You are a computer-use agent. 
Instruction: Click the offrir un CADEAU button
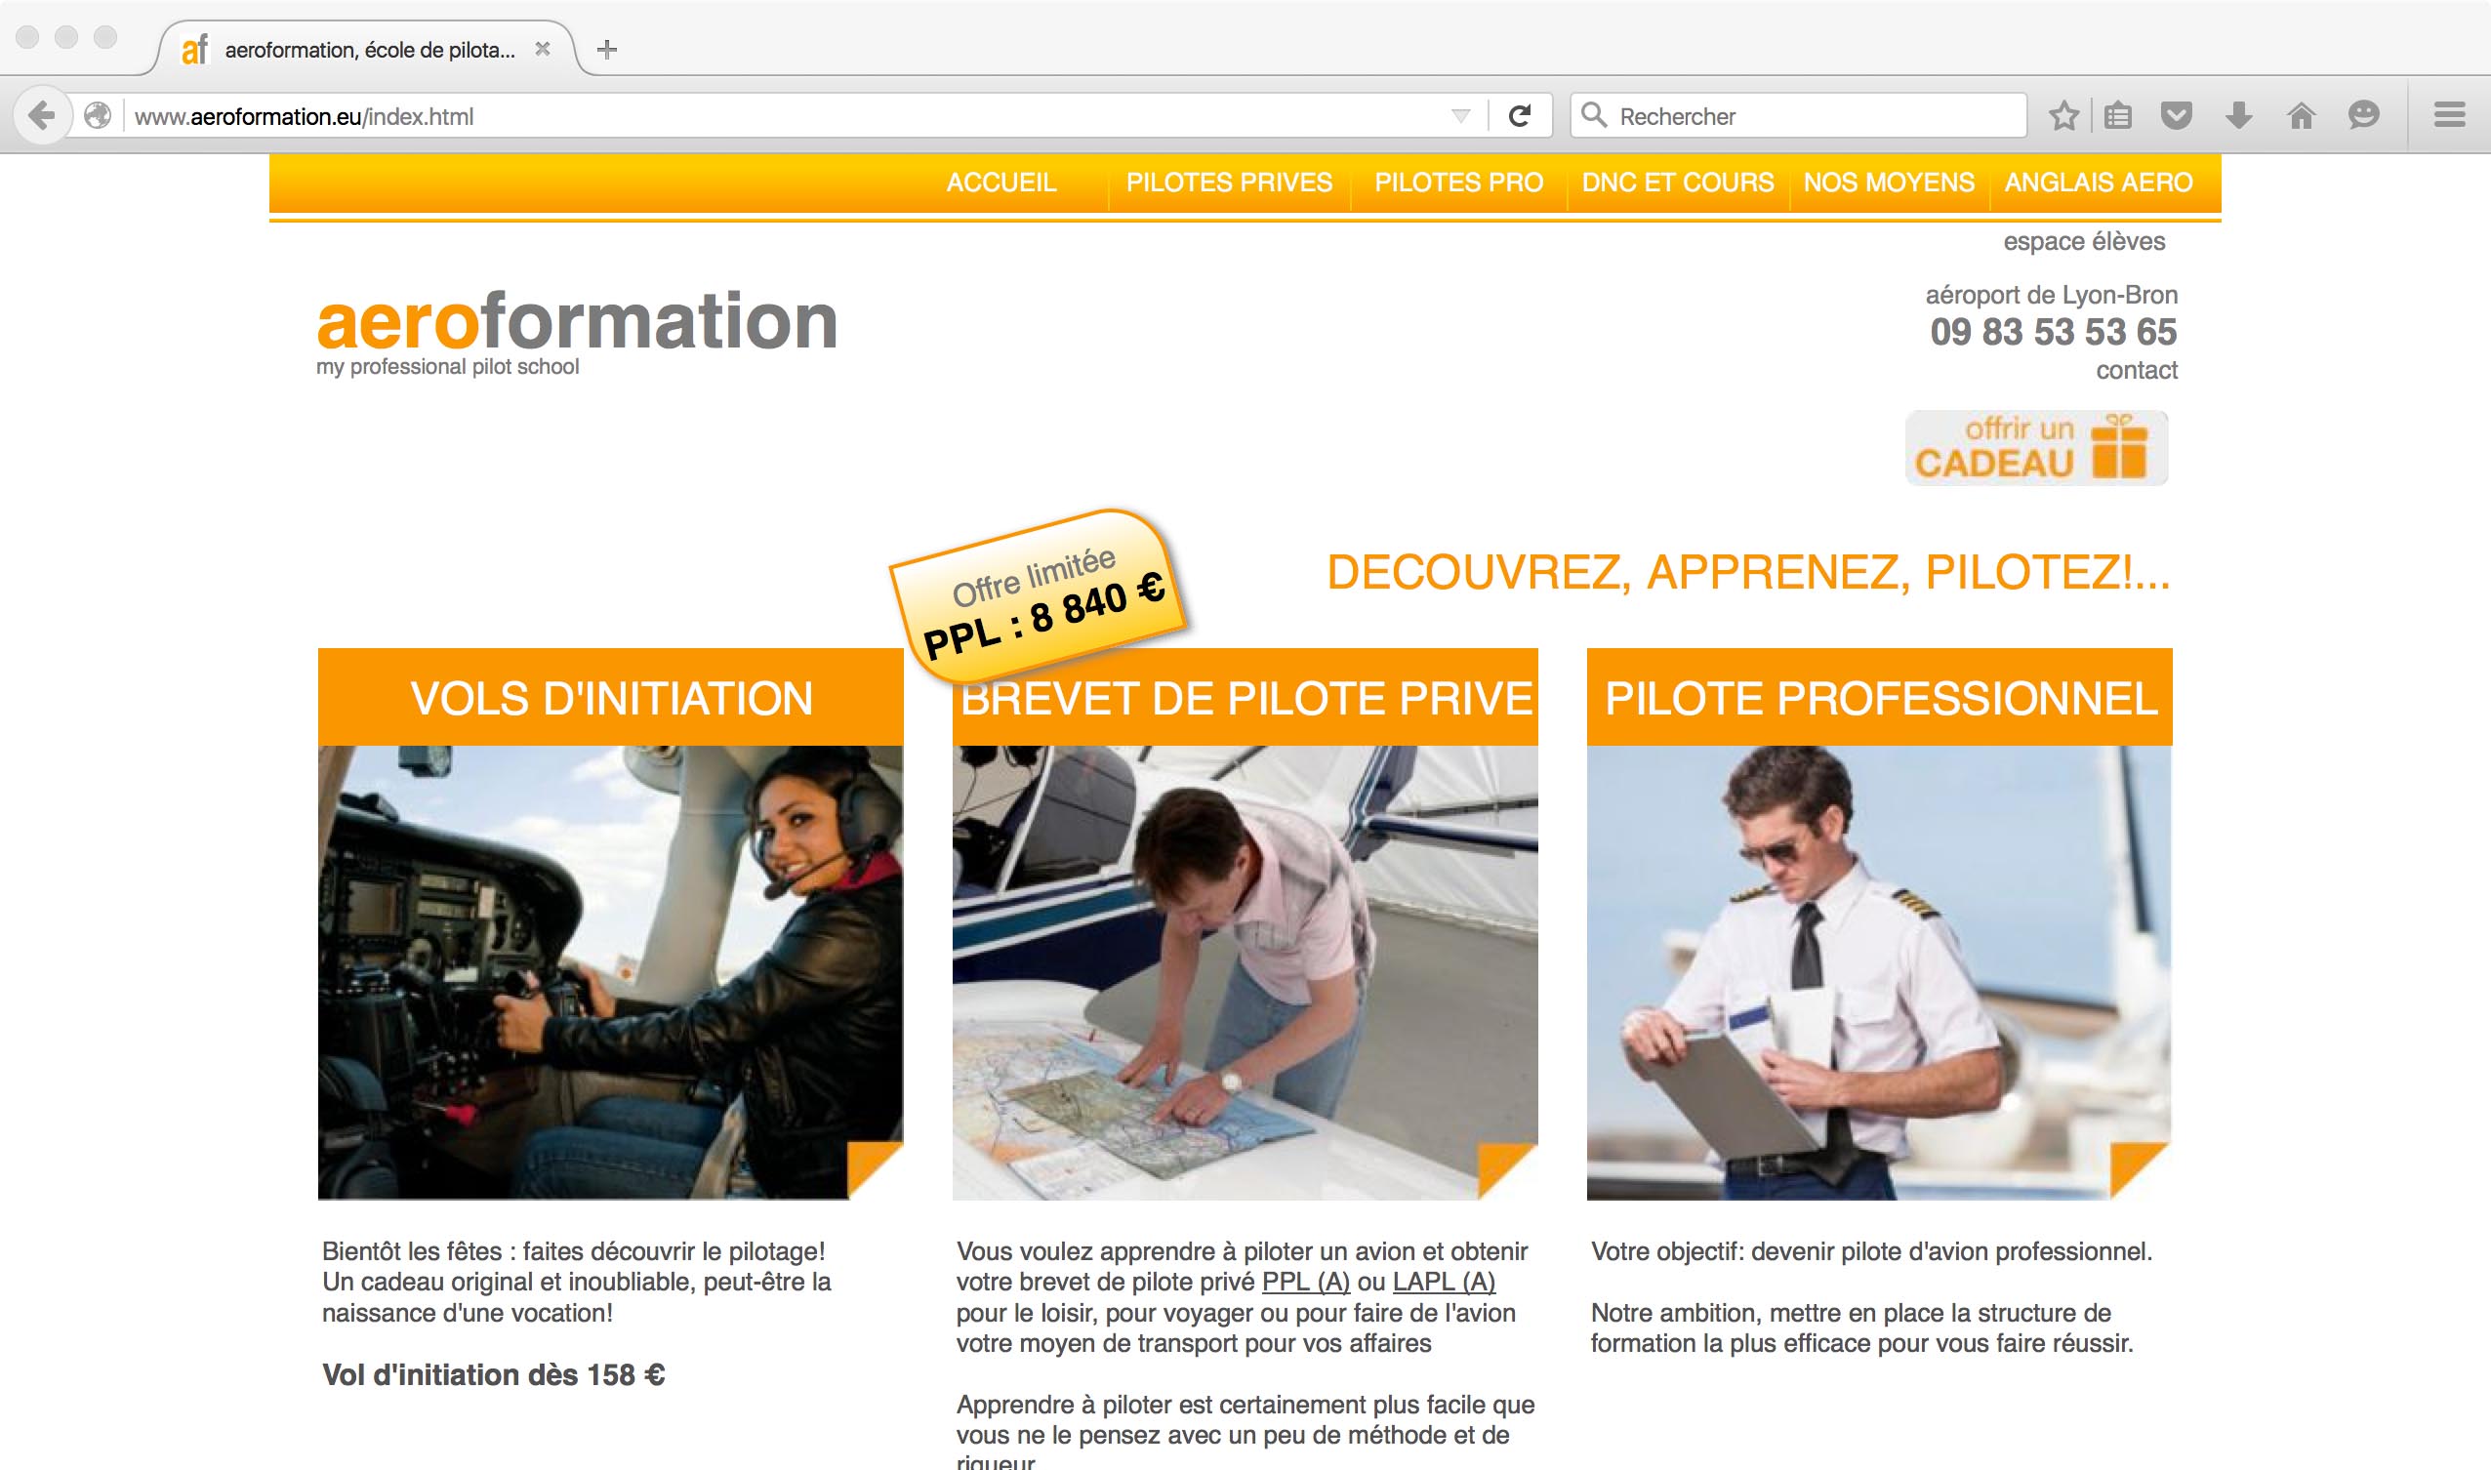[x=2036, y=448]
